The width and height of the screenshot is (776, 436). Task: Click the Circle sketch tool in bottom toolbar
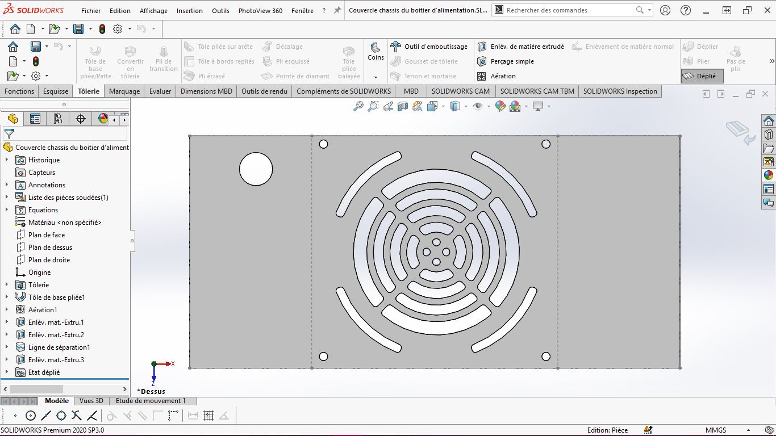[31, 416]
